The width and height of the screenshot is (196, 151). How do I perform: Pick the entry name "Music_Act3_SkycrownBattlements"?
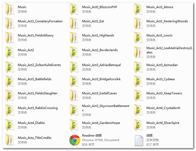[x=106, y=108]
